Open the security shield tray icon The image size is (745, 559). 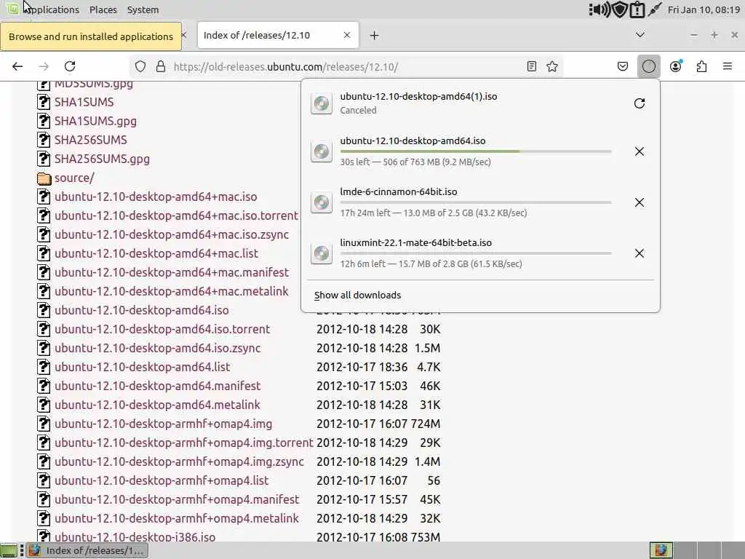pyautogui.click(x=620, y=9)
